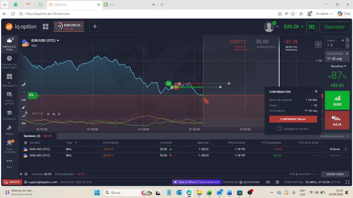This screenshot has height=198, width=353.
Task: Open settings gear in bottom status bar
Action: 277,182
